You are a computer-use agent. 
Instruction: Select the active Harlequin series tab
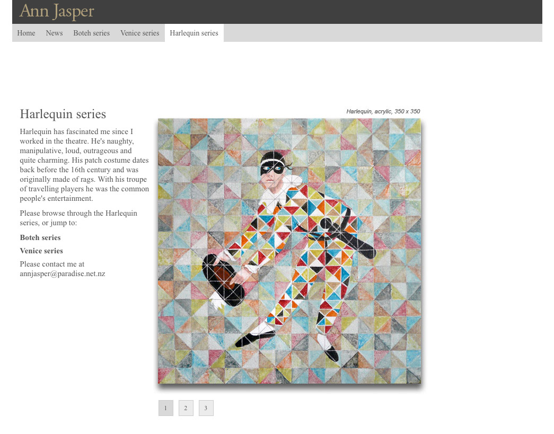click(194, 33)
